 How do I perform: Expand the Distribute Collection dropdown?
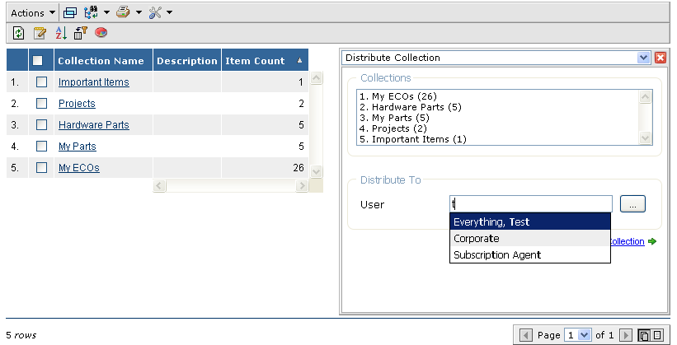(644, 58)
